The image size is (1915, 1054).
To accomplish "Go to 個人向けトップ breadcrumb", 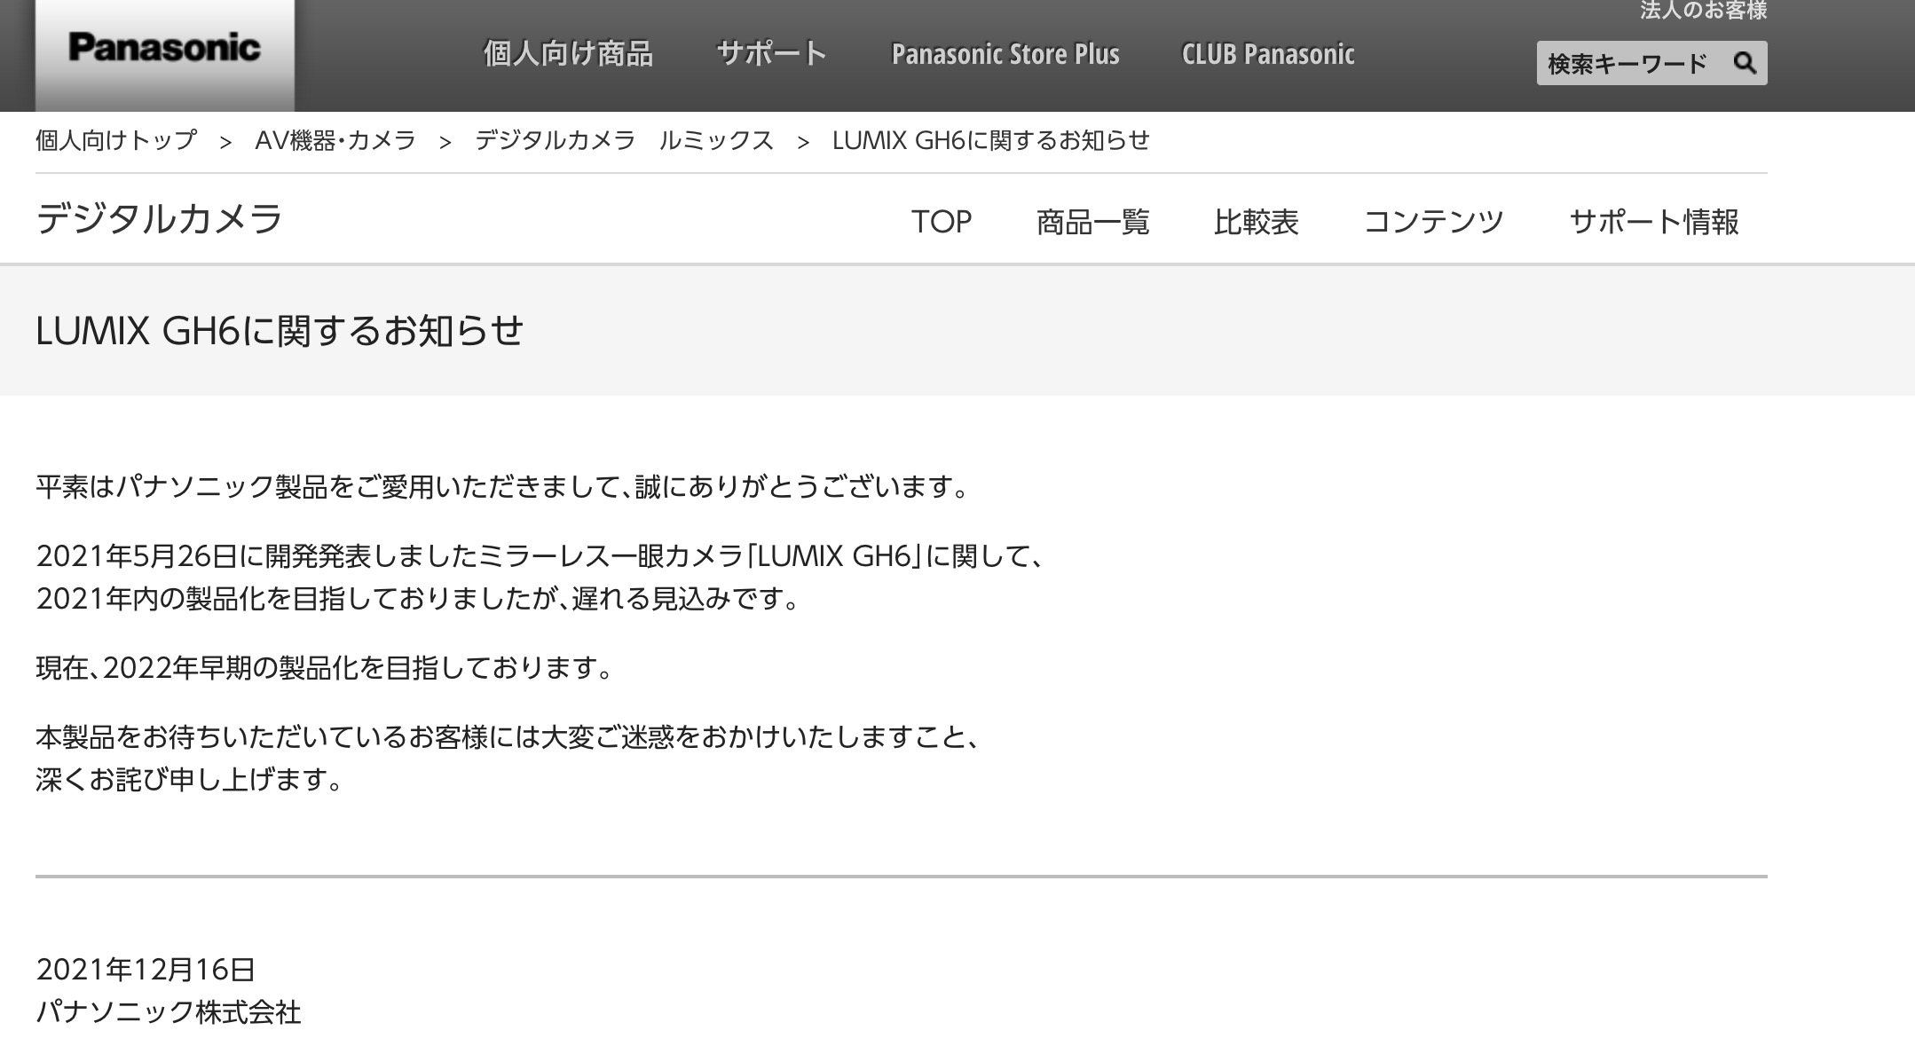I will click(x=116, y=140).
